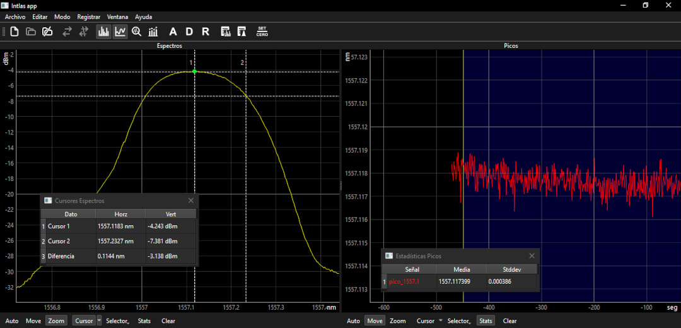Click the magnifier signal search icon
The image size is (681, 328).
click(137, 32)
